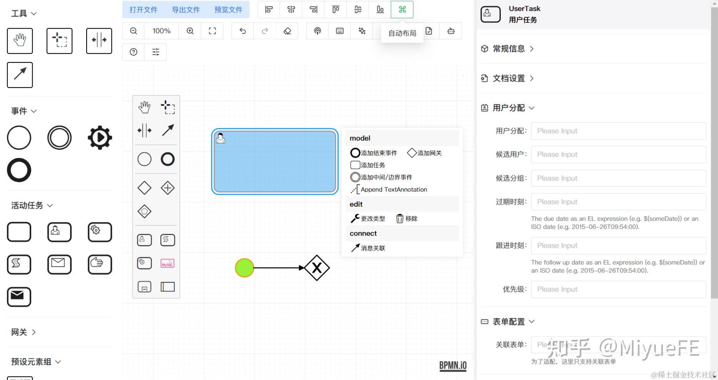Screen dimensions: 718x380
Task: Choose the connection arrow tool in the palette
Action: (168, 130)
